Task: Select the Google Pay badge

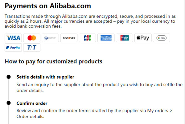Action: pos(161,38)
